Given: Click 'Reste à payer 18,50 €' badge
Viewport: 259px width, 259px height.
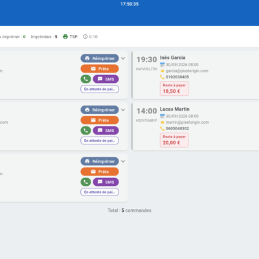Looking at the screenshot, I should pos(174,89).
